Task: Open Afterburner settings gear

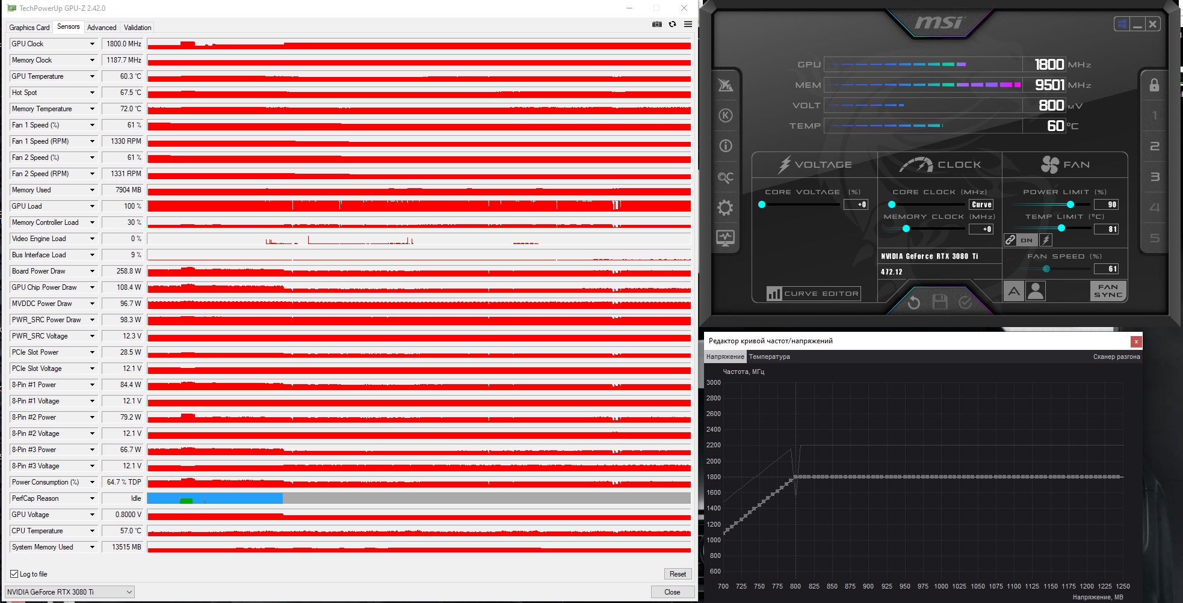Action: [726, 208]
